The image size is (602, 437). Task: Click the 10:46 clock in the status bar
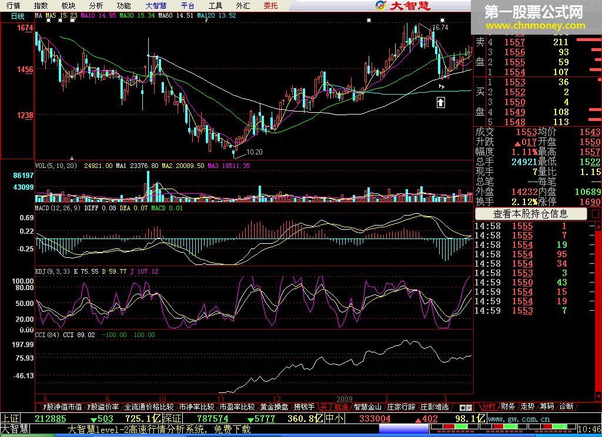pyautogui.click(x=589, y=429)
